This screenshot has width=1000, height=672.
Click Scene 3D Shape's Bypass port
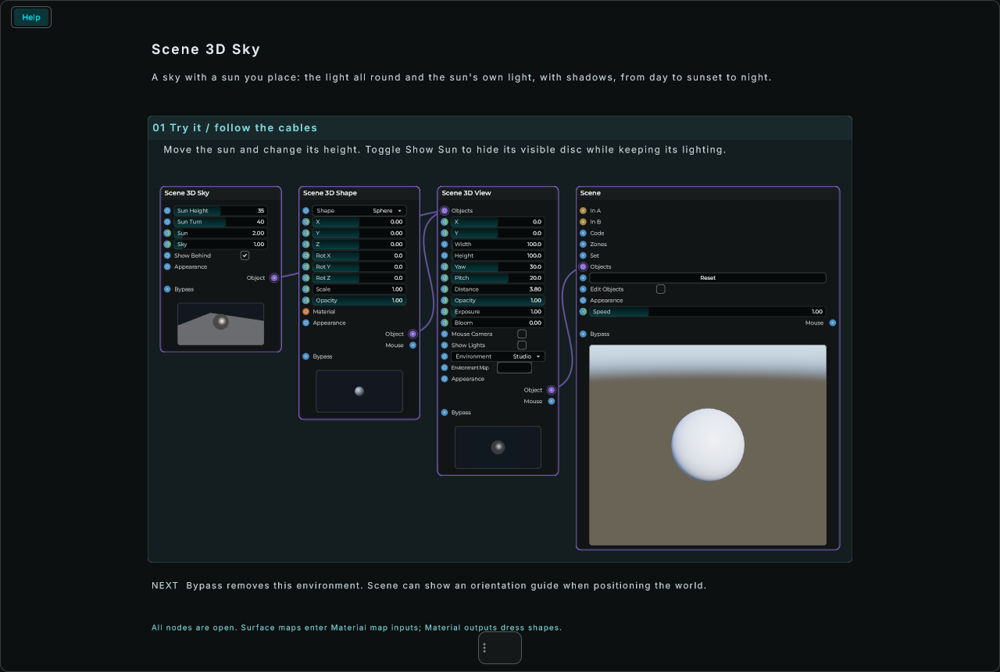(x=305, y=356)
